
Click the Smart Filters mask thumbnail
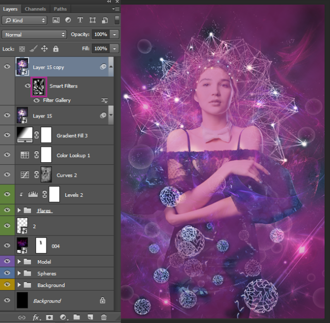click(x=39, y=86)
